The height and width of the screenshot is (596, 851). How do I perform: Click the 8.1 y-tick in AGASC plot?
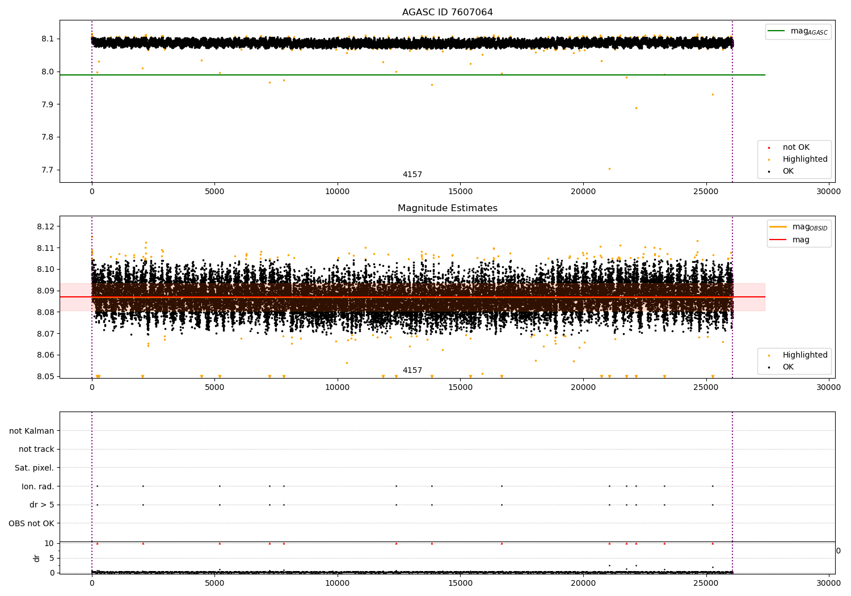pyautogui.click(x=48, y=39)
